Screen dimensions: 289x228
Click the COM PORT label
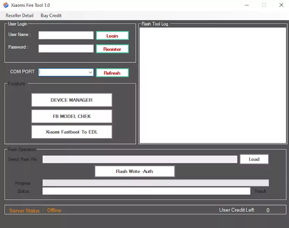pos(22,71)
